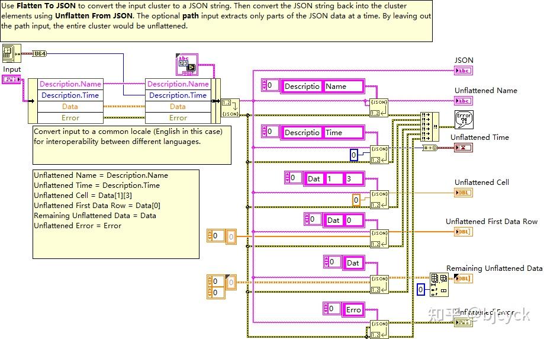The image size is (544, 339).
Task: Select Unflatten From JSON node for Time path
Action: pyautogui.click(x=379, y=154)
